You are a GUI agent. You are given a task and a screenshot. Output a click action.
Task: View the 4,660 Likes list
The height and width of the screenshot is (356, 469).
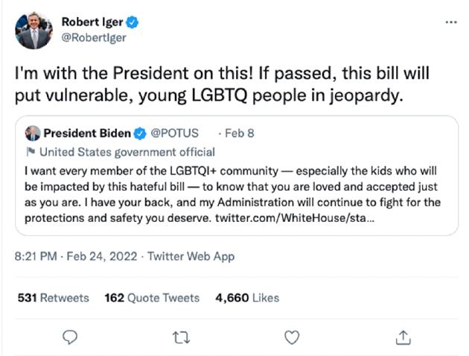click(x=247, y=298)
